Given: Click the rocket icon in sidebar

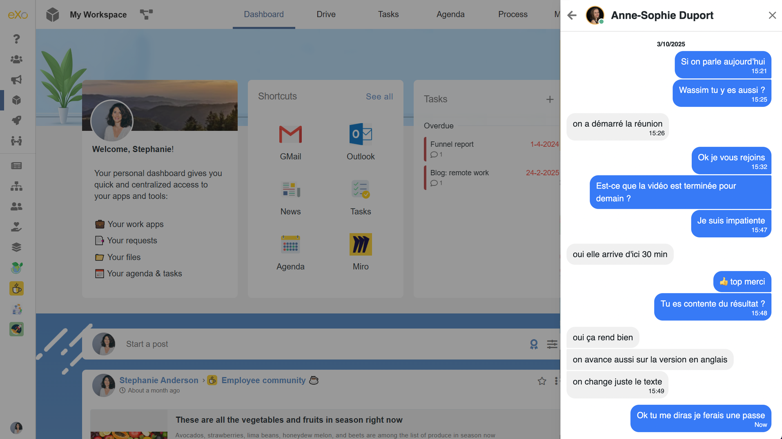Looking at the screenshot, I should (x=16, y=120).
